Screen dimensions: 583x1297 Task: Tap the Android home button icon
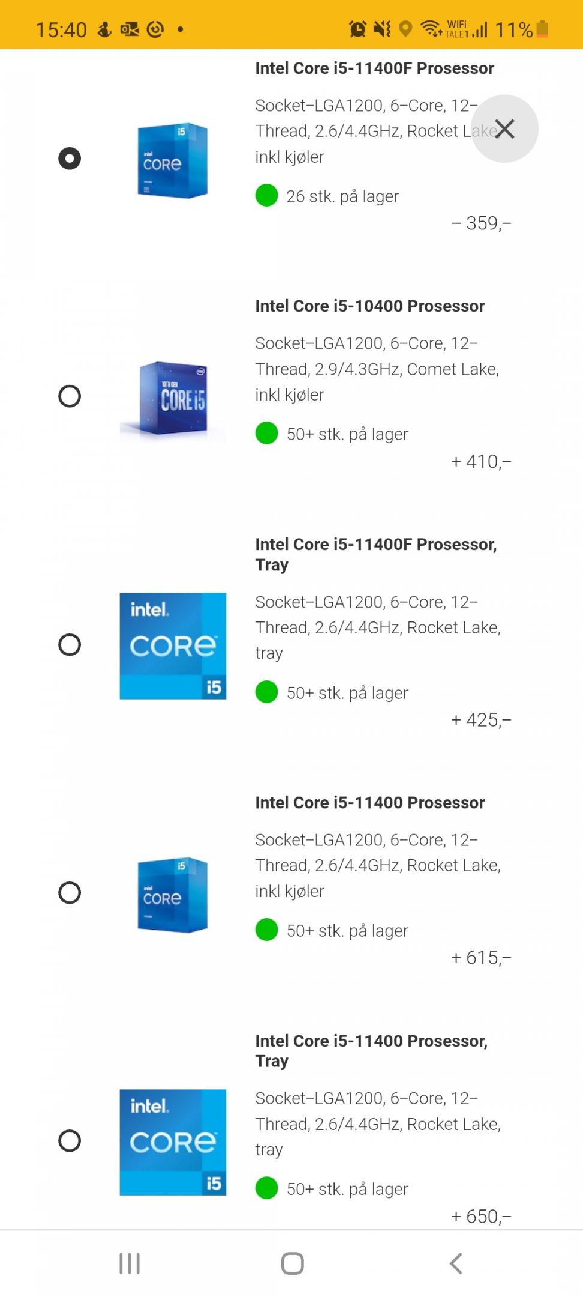[293, 1263]
